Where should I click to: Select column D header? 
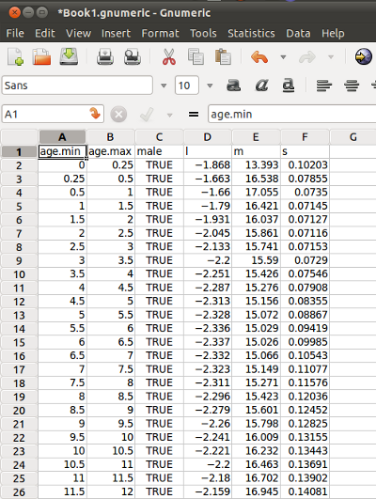point(207,137)
